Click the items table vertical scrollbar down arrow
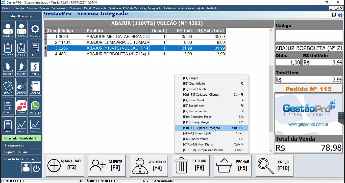Screen dimensions: 345x183 pos(272,151)
